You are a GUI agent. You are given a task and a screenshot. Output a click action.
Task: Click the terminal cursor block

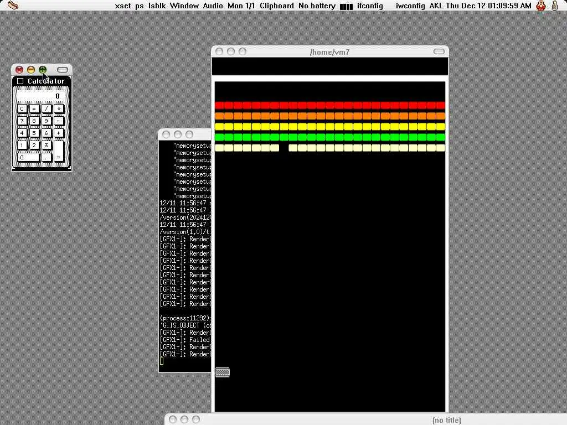pos(162,361)
